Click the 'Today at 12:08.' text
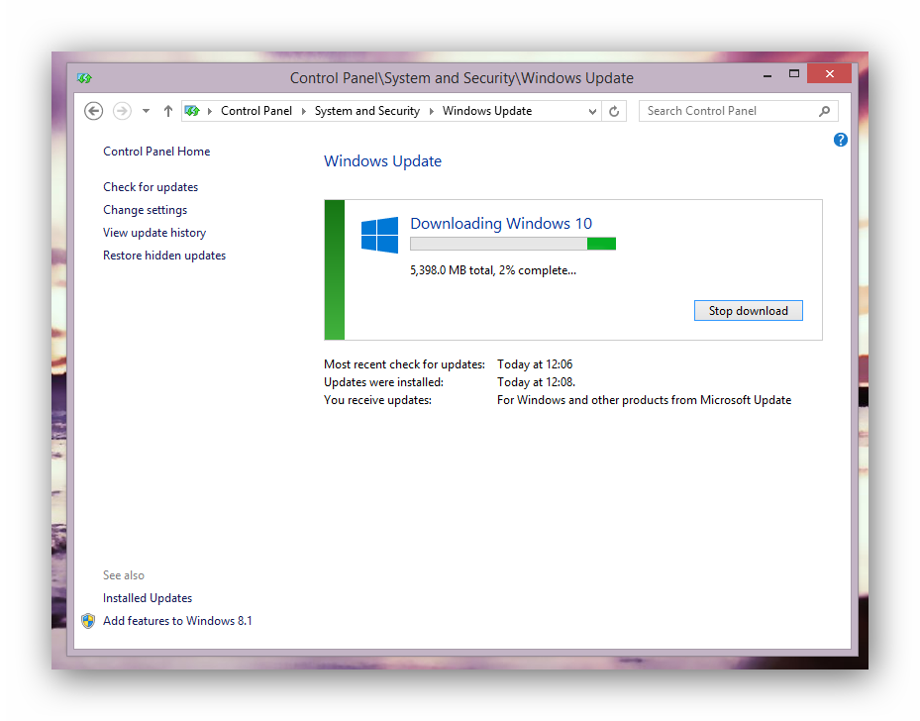 point(536,382)
